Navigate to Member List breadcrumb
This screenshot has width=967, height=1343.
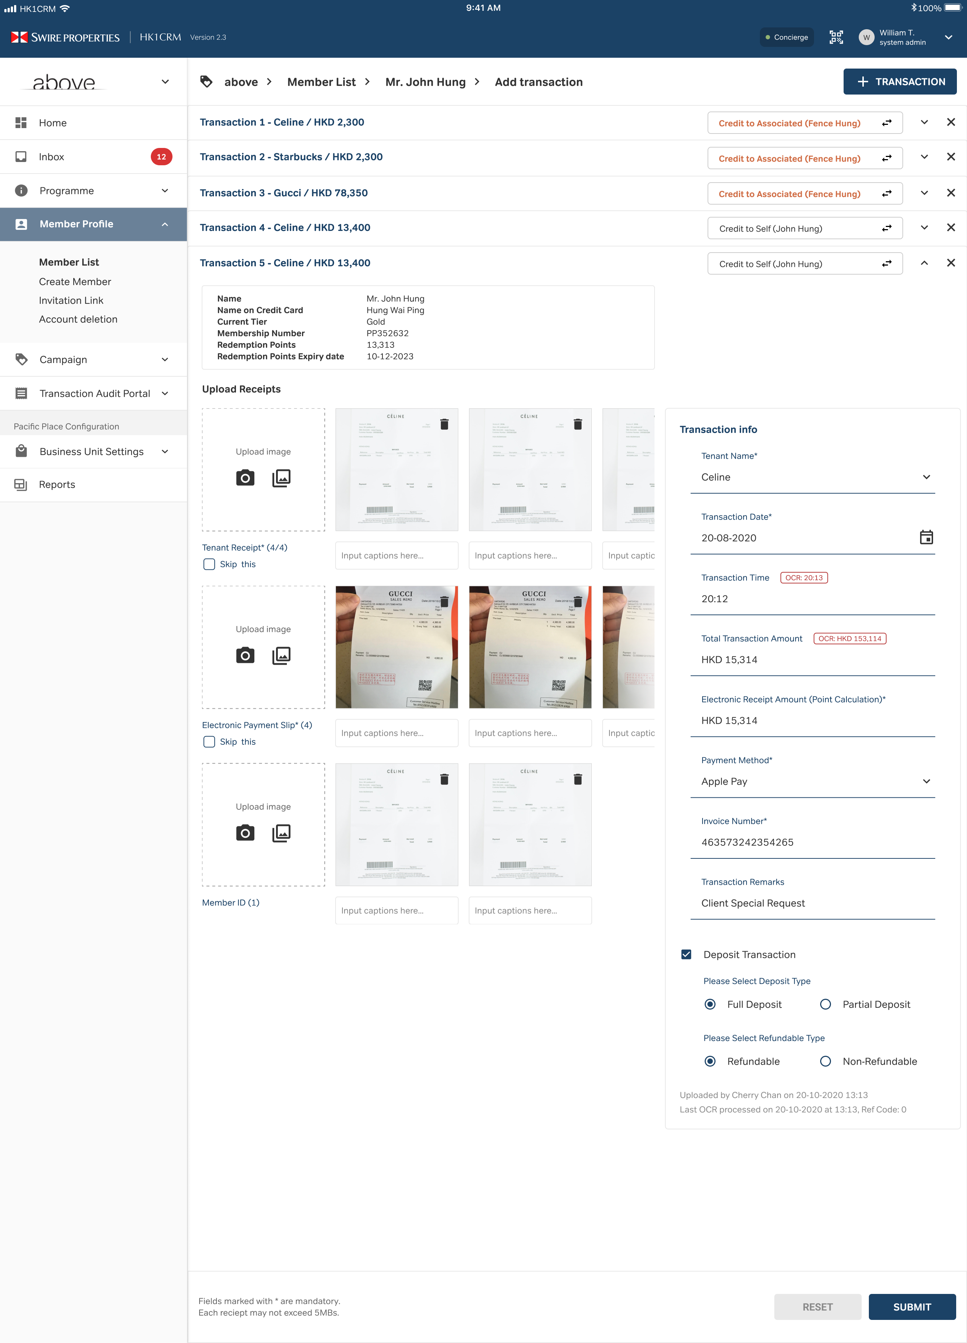pyautogui.click(x=321, y=82)
